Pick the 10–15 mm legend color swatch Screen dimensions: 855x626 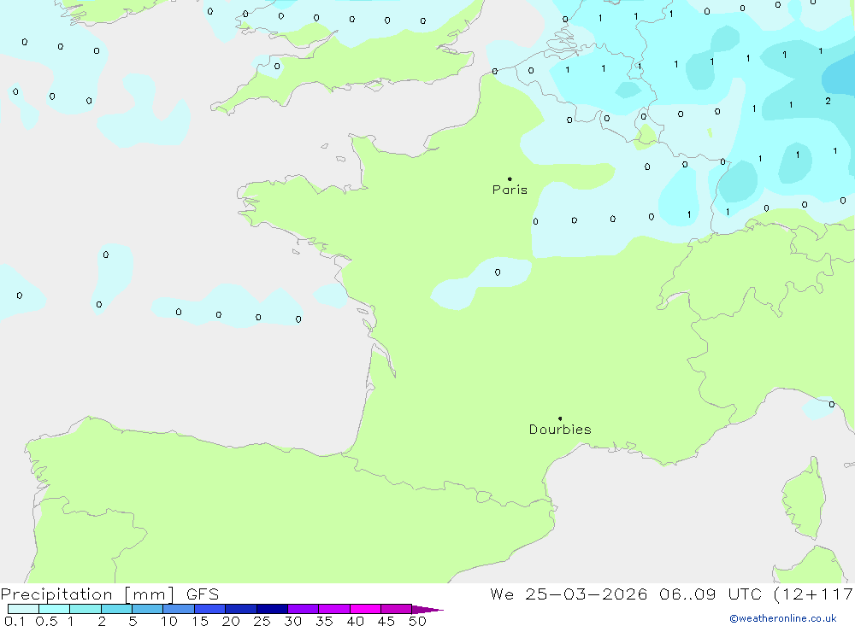coord(179,609)
